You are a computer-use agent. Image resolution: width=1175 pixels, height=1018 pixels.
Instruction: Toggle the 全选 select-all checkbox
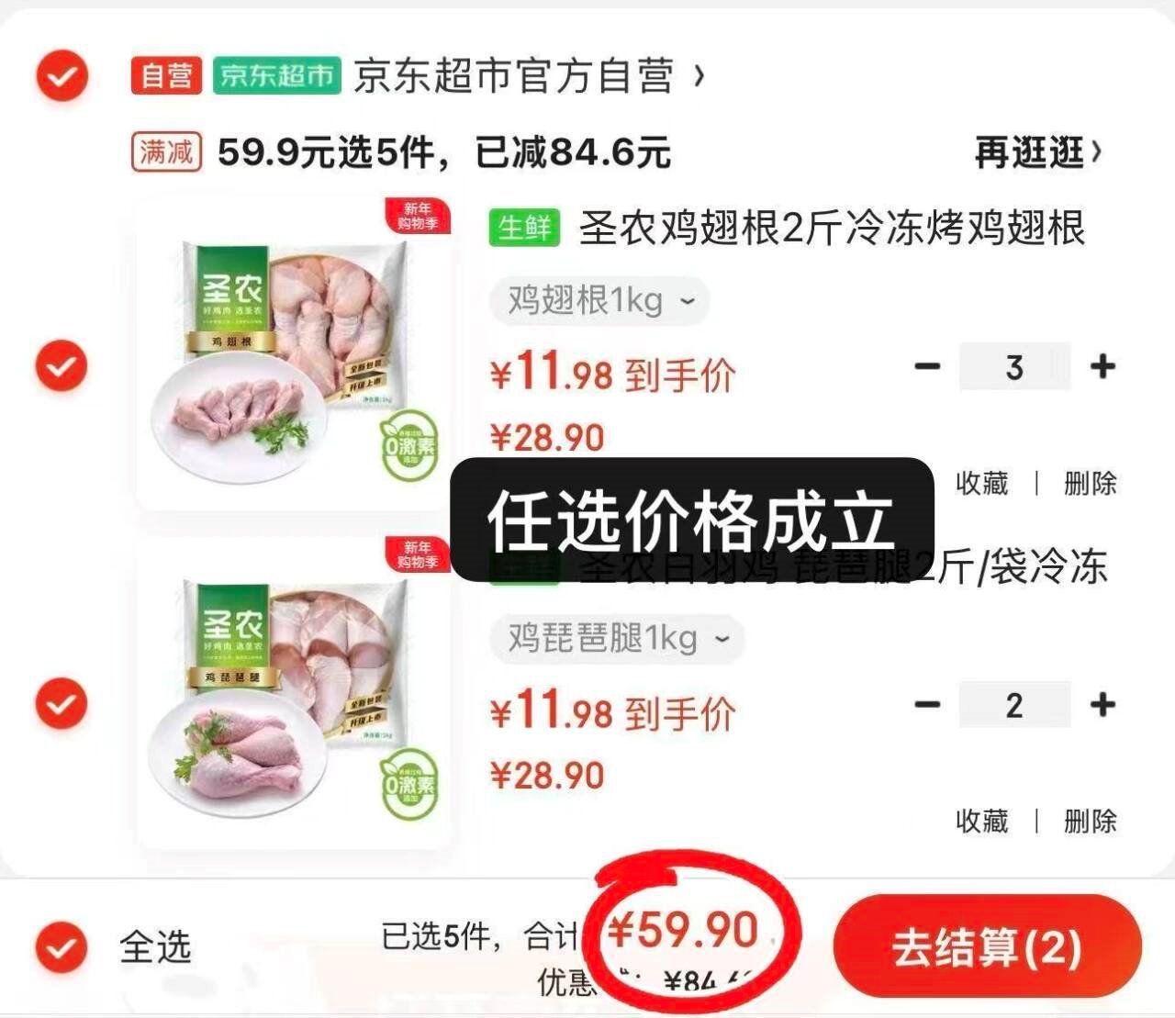(62, 946)
